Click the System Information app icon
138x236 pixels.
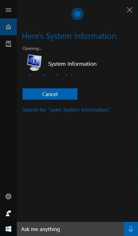tap(34, 63)
